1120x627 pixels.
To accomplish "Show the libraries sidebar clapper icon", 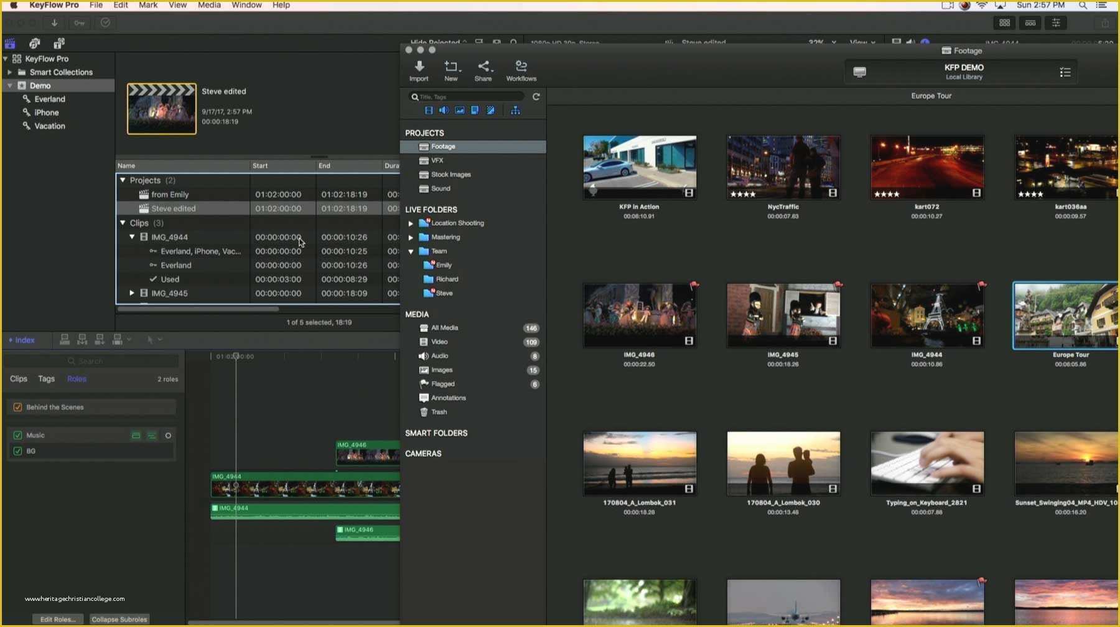I will pyautogui.click(x=10, y=44).
